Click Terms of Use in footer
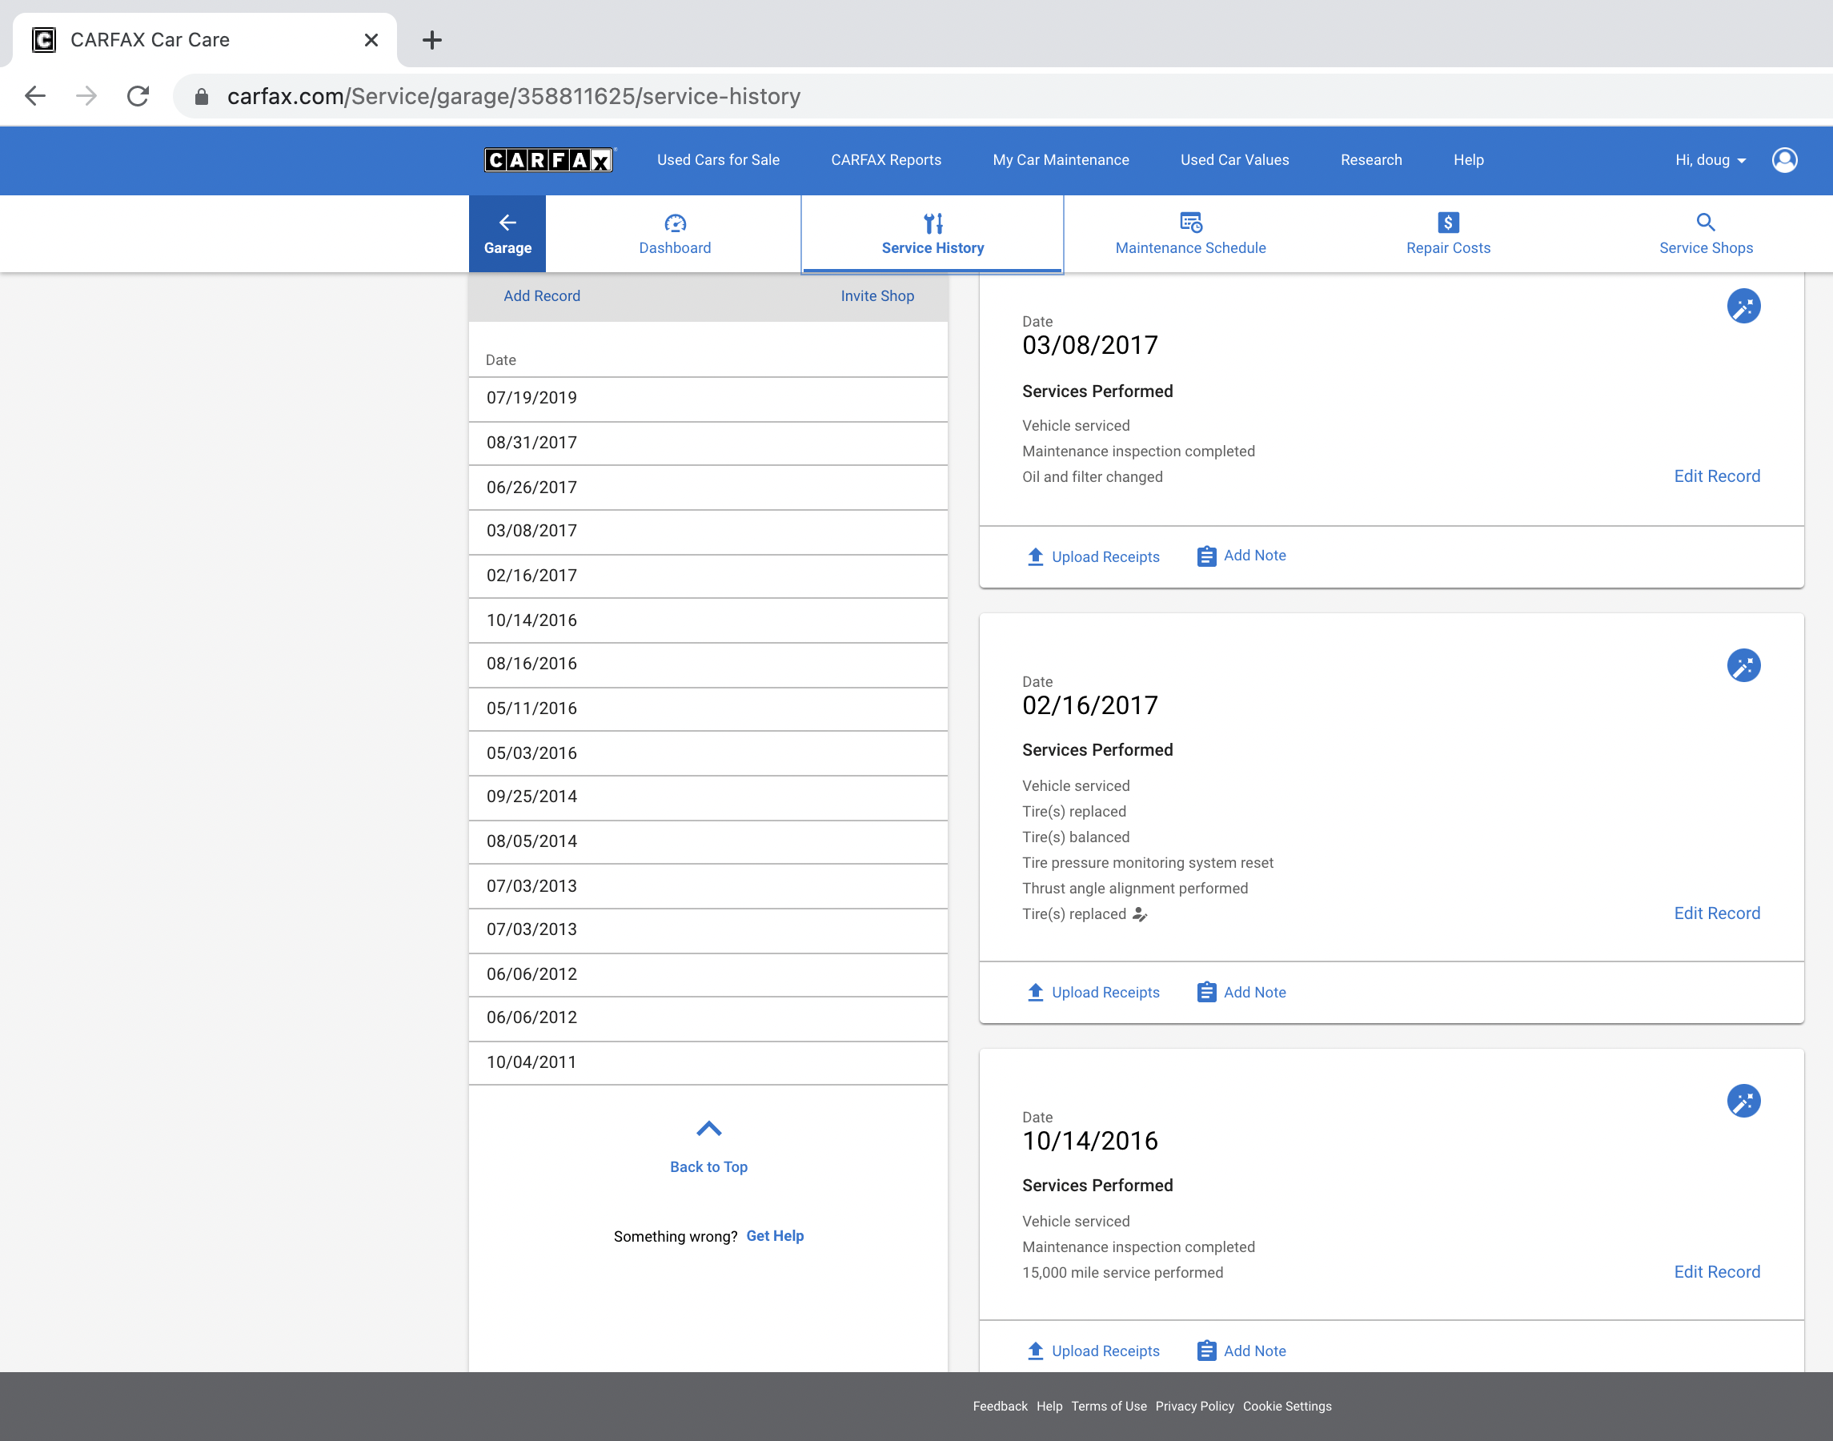Screen dimensions: 1833x1441 [x=1109, y=1407]
